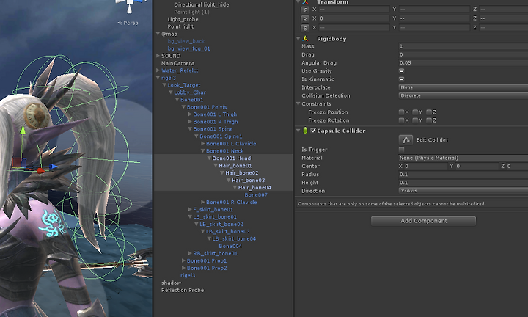528x317 pixels.
Task: Select Point light (1) in hierarchy
Action: (191, 12)
